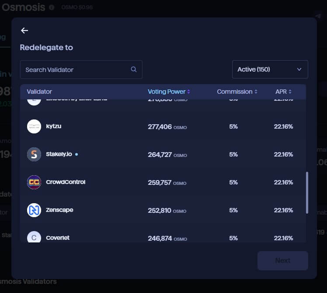Screen dimensions: 327x293
Task: Sort validators by Commission
Action: (x=237, y=92)
